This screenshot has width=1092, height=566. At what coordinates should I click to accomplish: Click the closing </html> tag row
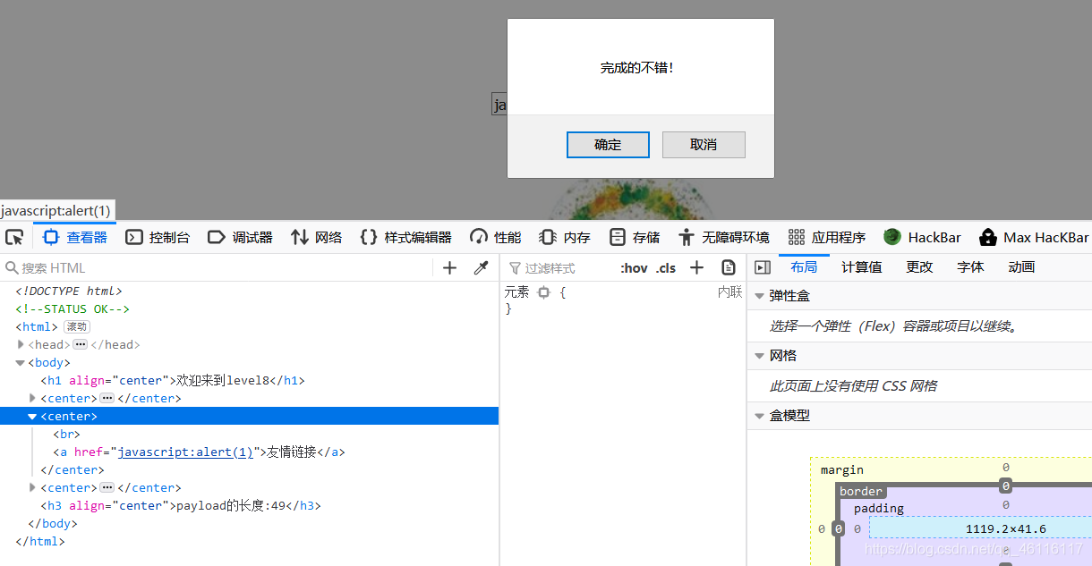249,541
